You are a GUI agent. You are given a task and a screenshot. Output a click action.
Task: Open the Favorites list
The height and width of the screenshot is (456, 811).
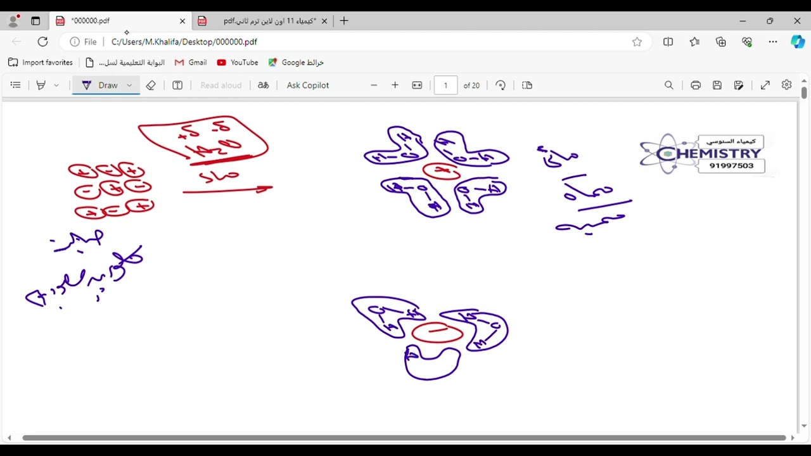click(694, 42)
